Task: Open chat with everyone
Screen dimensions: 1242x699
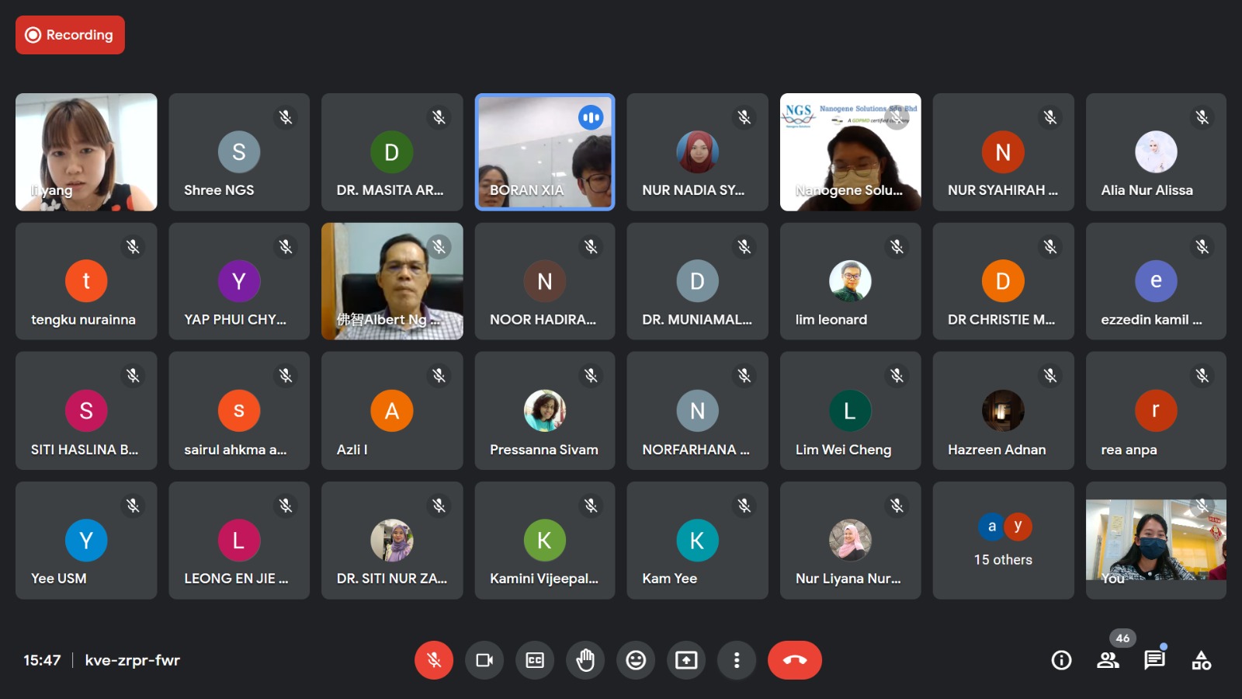Action: tap(1154, 660)
